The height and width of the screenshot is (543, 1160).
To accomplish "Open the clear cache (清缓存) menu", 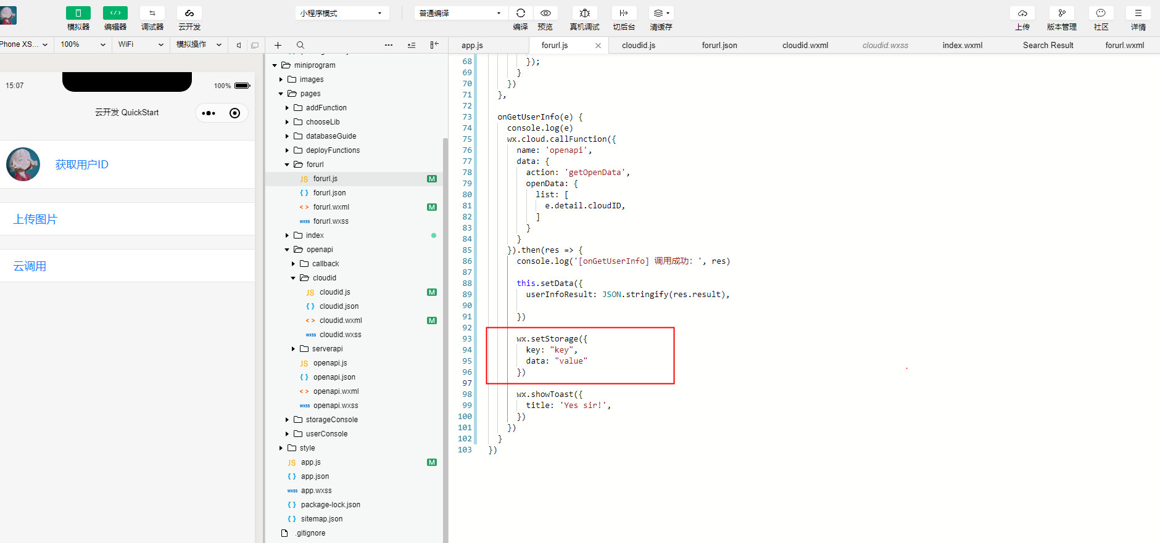I will tap(661, 13).
